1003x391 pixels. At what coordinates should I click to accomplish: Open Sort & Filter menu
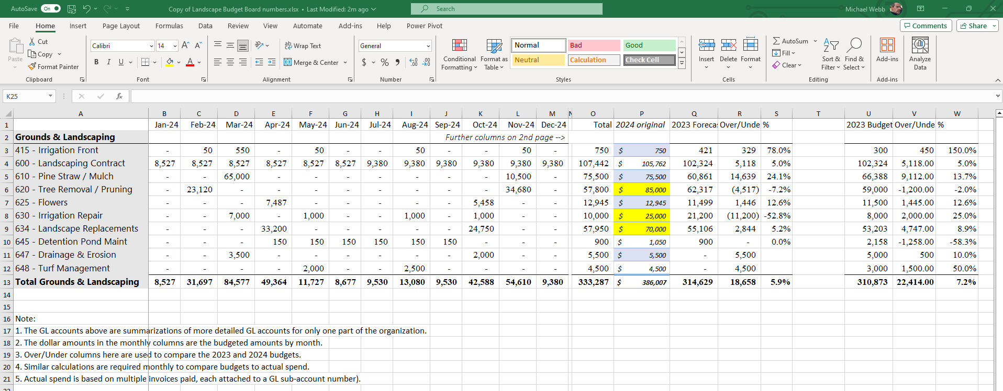[x=831, y=54]
